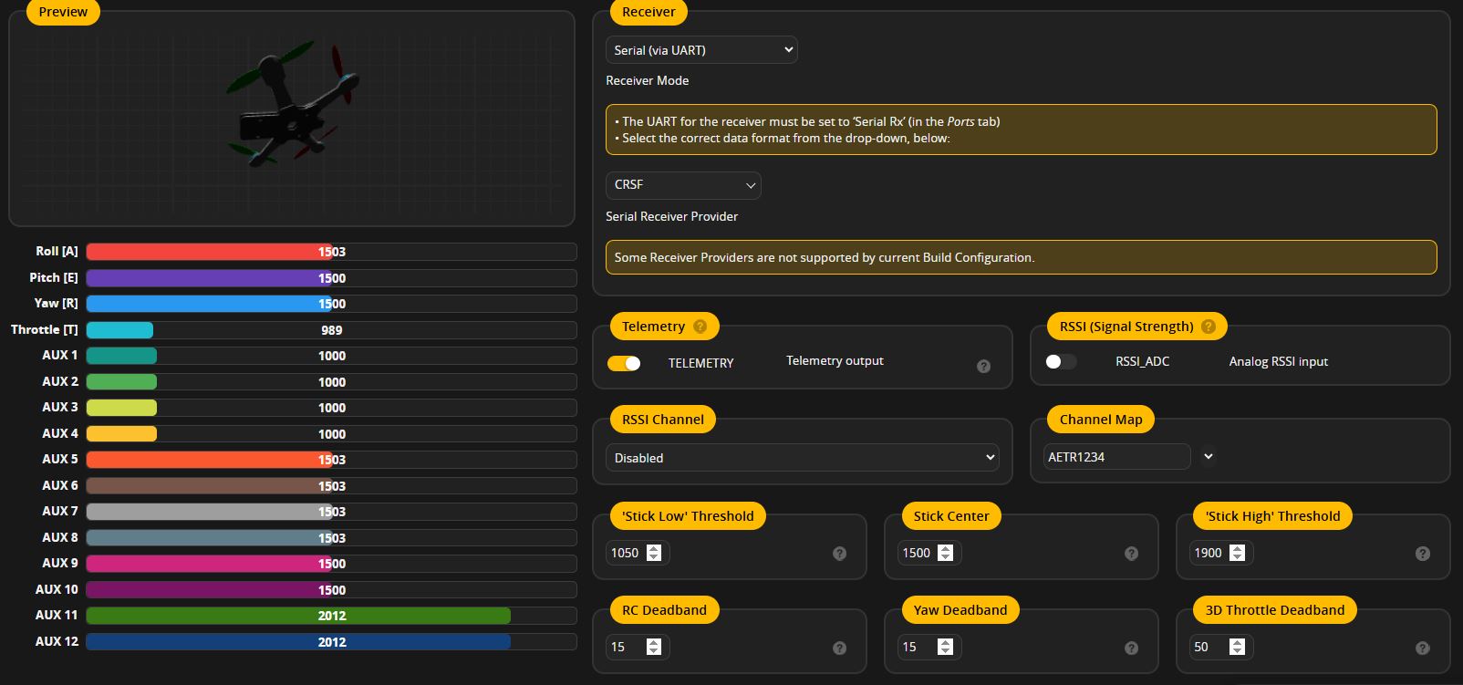This screenshot has width=1463, height=685.
Task: Click stepper arrows on RC Deadband
Action: (653, 647)
